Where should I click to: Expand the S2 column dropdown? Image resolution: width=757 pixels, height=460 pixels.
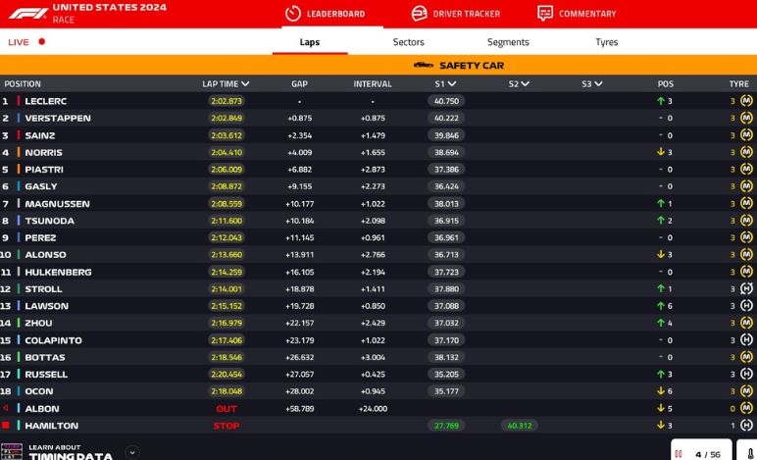click(526, 84)
